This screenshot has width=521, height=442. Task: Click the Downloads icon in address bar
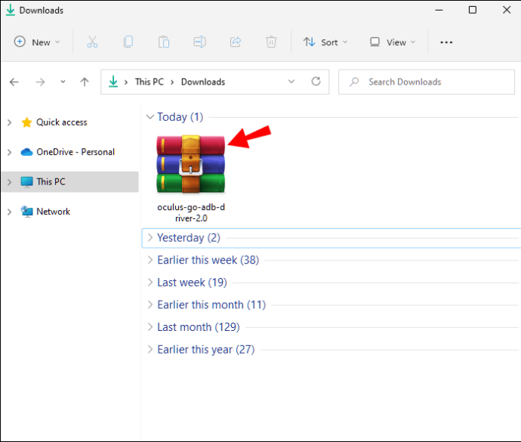[113, 82]
